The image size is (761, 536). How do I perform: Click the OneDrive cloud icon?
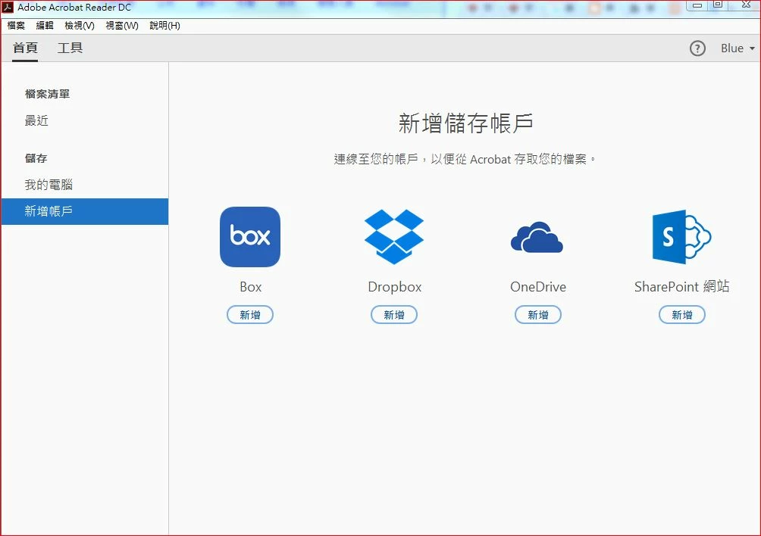pos(537,238)
